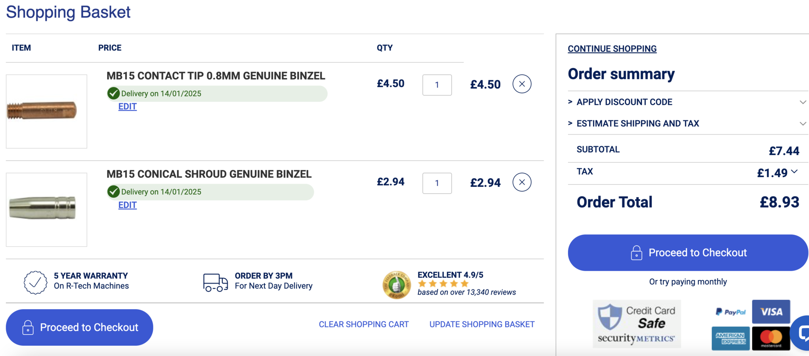Edit the MB15 Contact Tip item
The image size is (809, 356).
127,107
